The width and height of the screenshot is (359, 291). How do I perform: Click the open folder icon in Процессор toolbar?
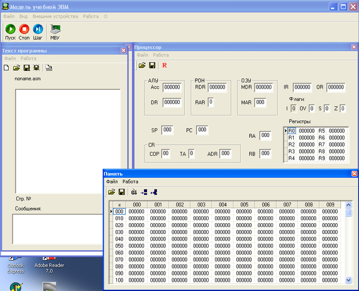(x=142, y=66)
